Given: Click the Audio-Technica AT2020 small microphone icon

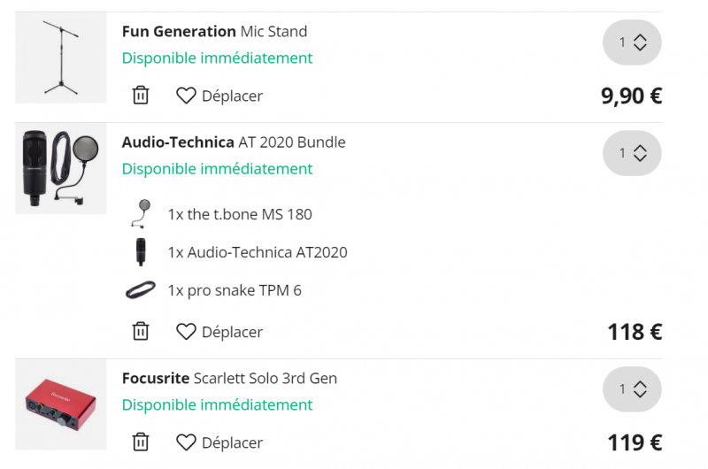Looking at the screenshot, I should (x=140, y=252).
